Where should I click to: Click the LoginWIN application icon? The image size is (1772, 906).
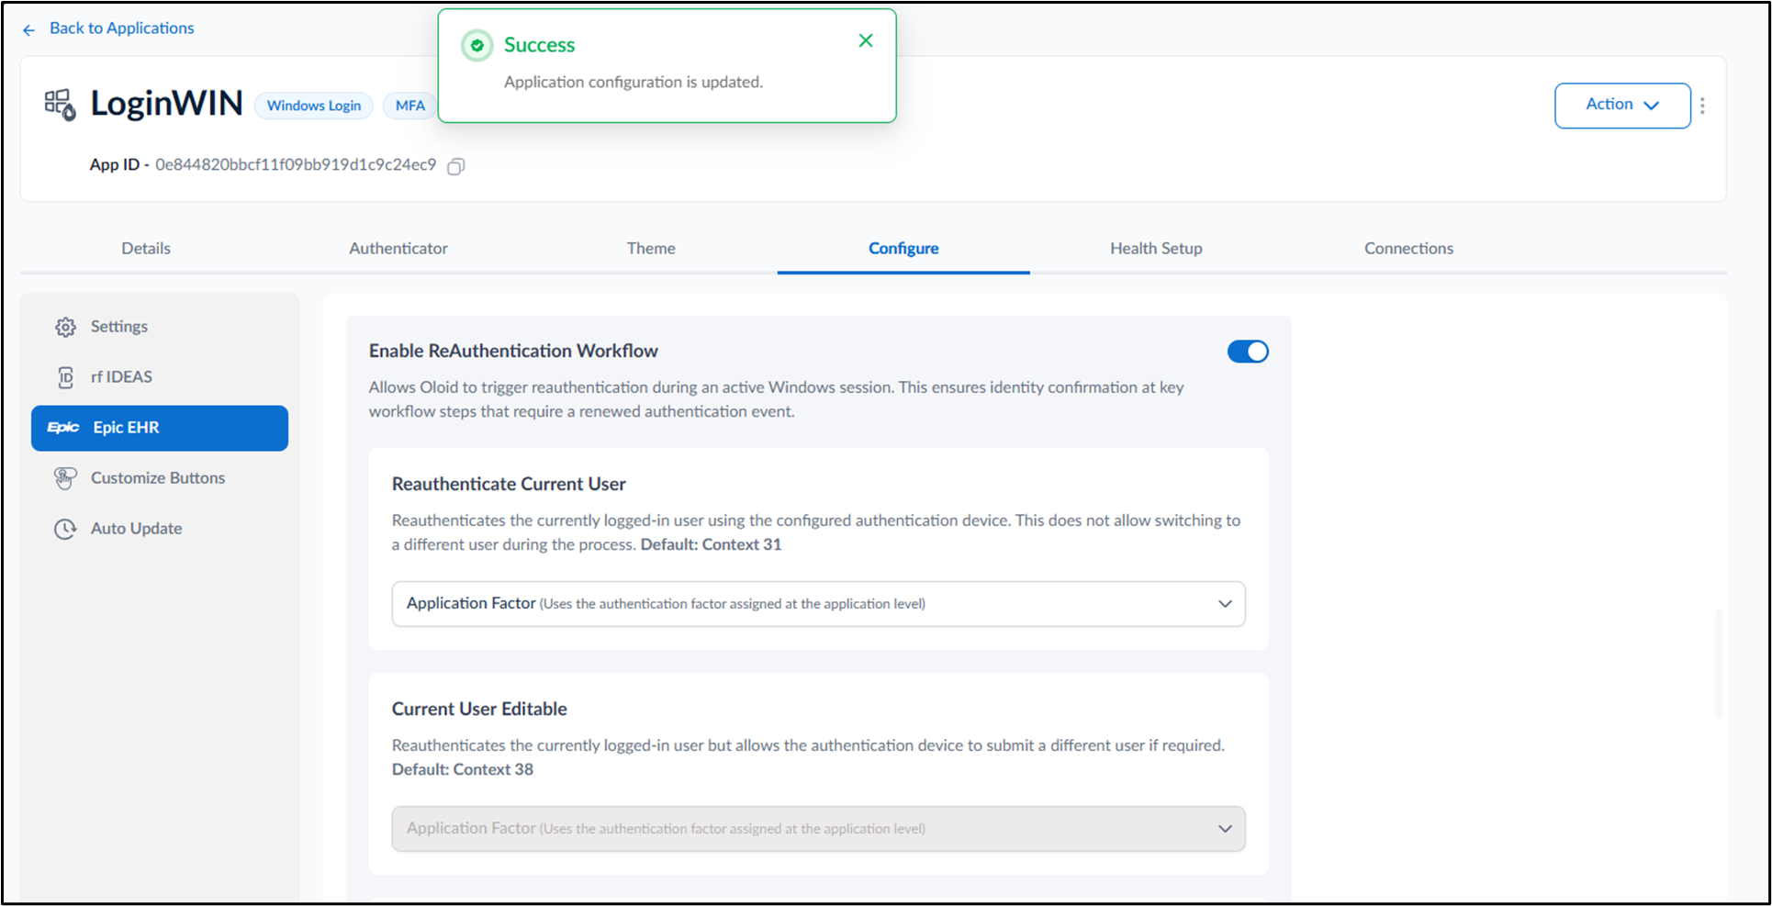click(61, 105)
